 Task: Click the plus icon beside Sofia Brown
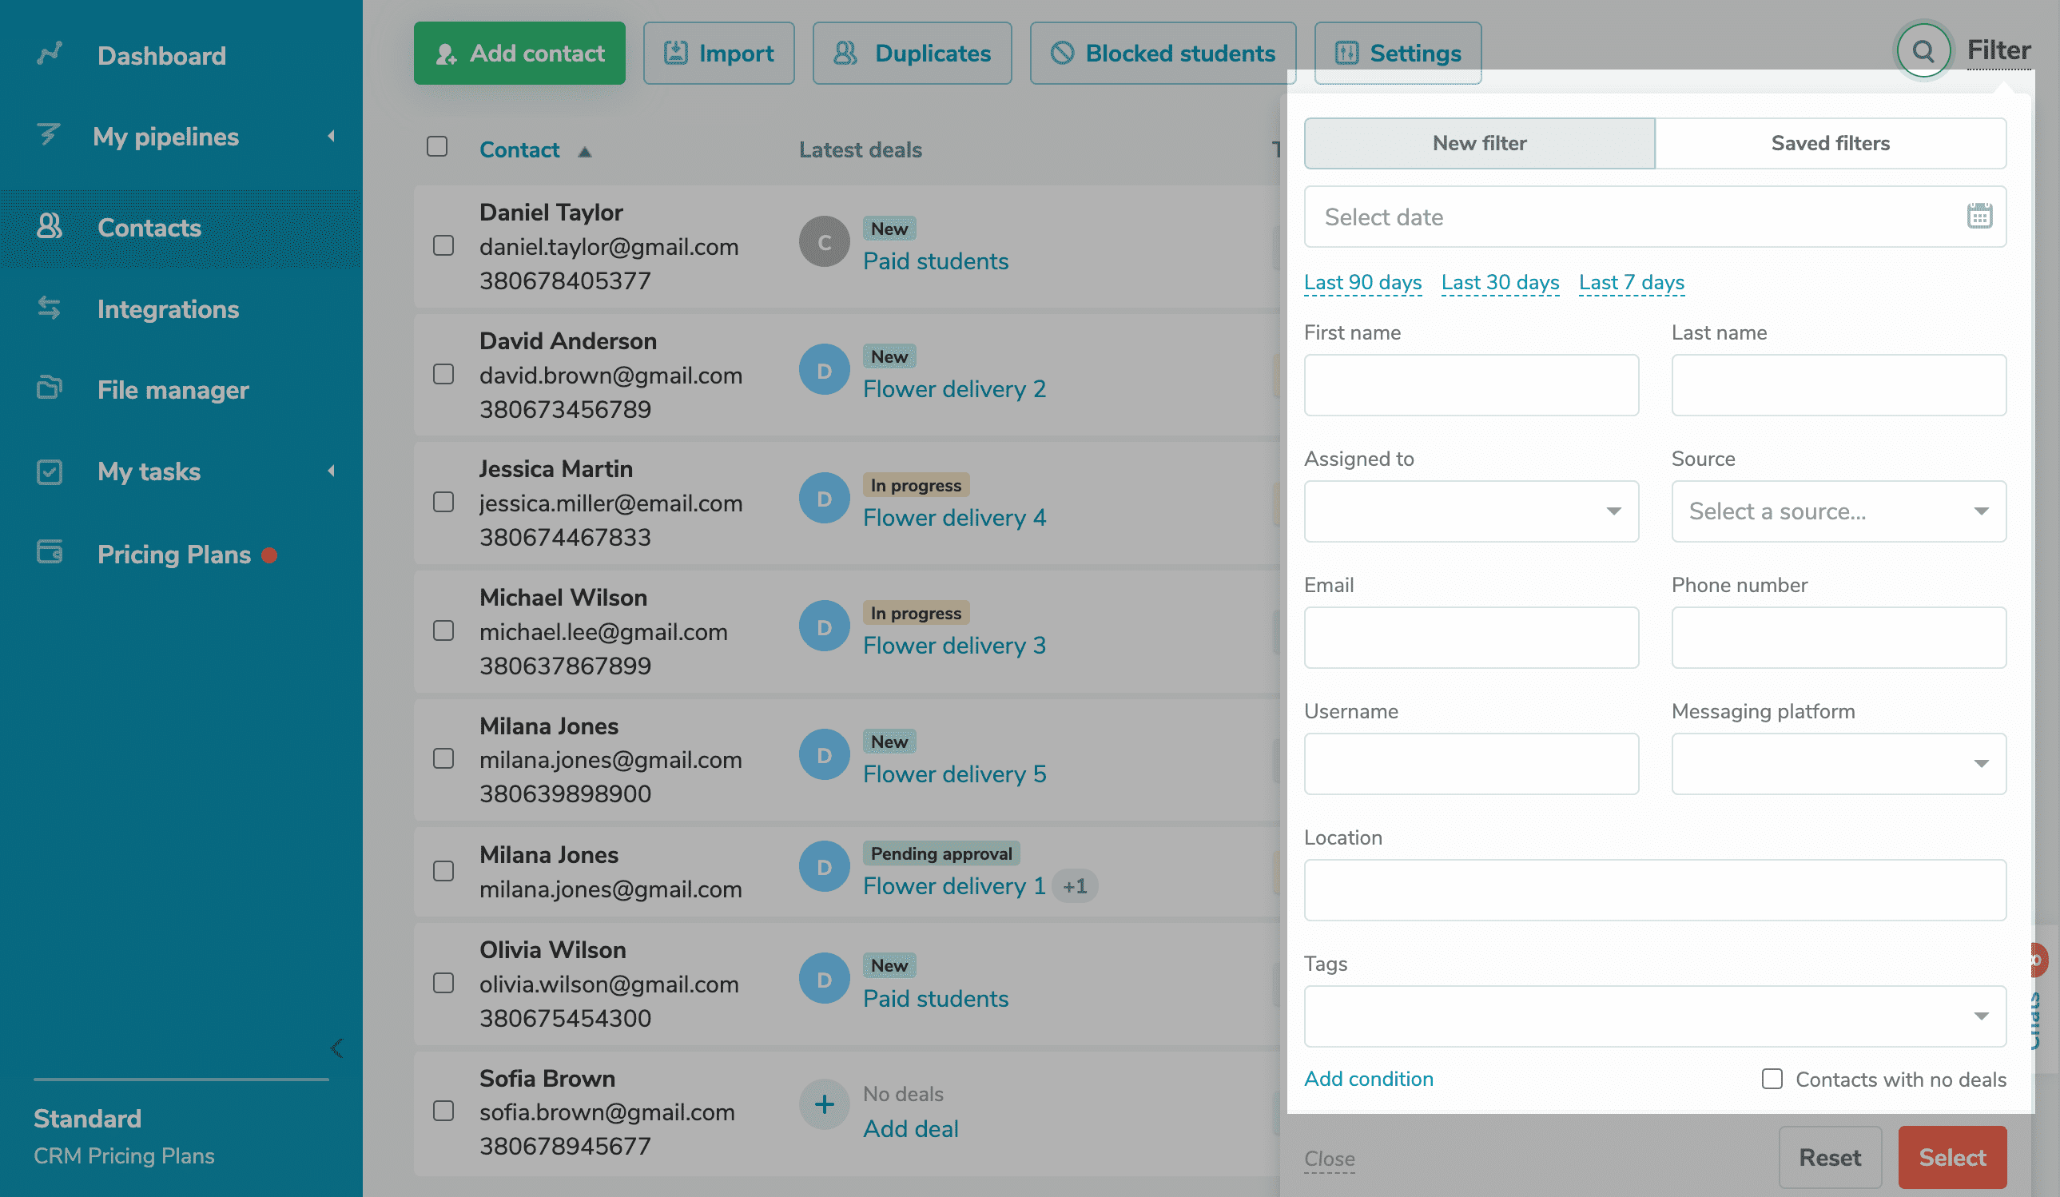(824, 1104)
